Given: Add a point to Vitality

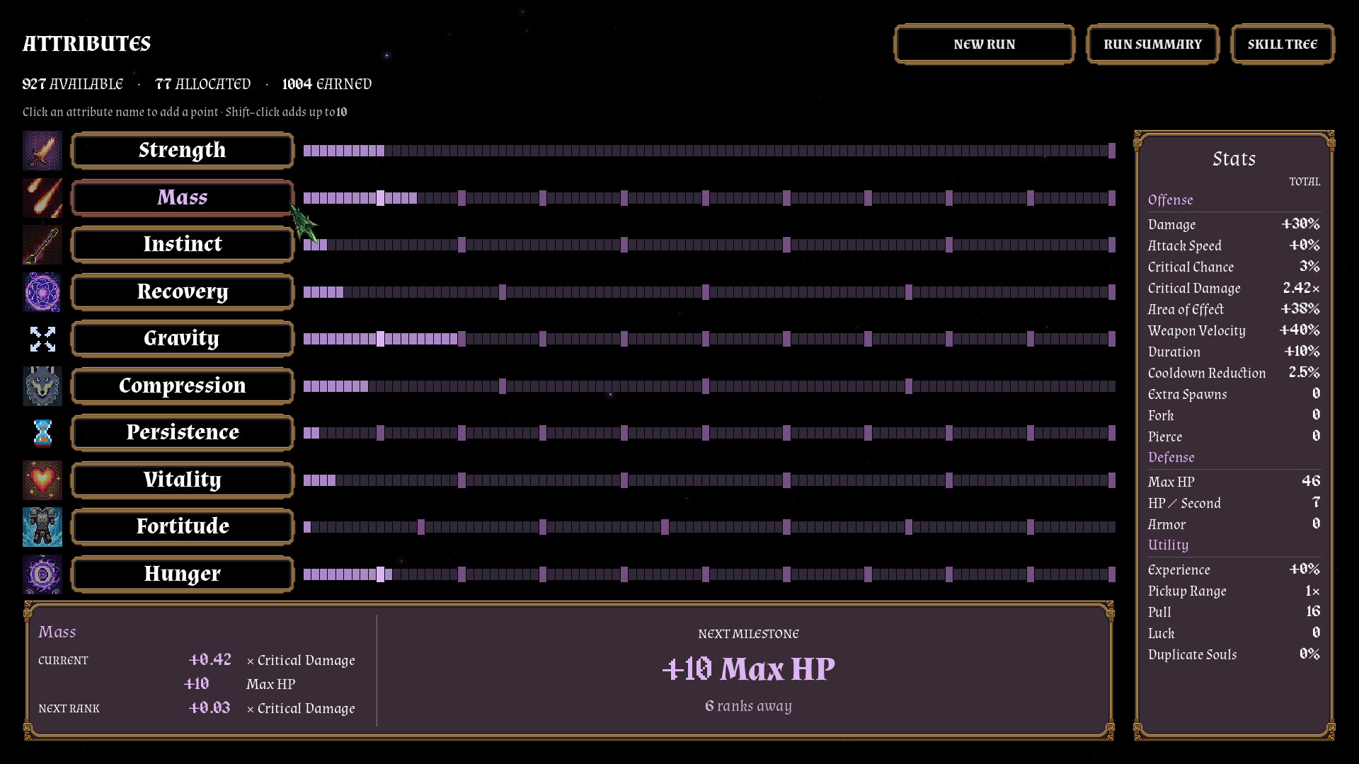Looking at the screenshot, I should click(x=183, y=480).
